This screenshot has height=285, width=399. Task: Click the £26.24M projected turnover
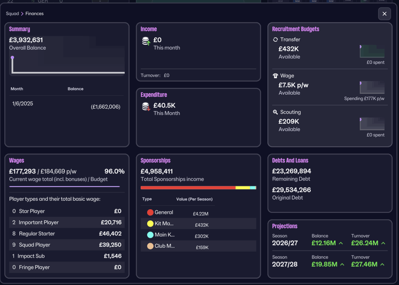click(x=365, y=243)
